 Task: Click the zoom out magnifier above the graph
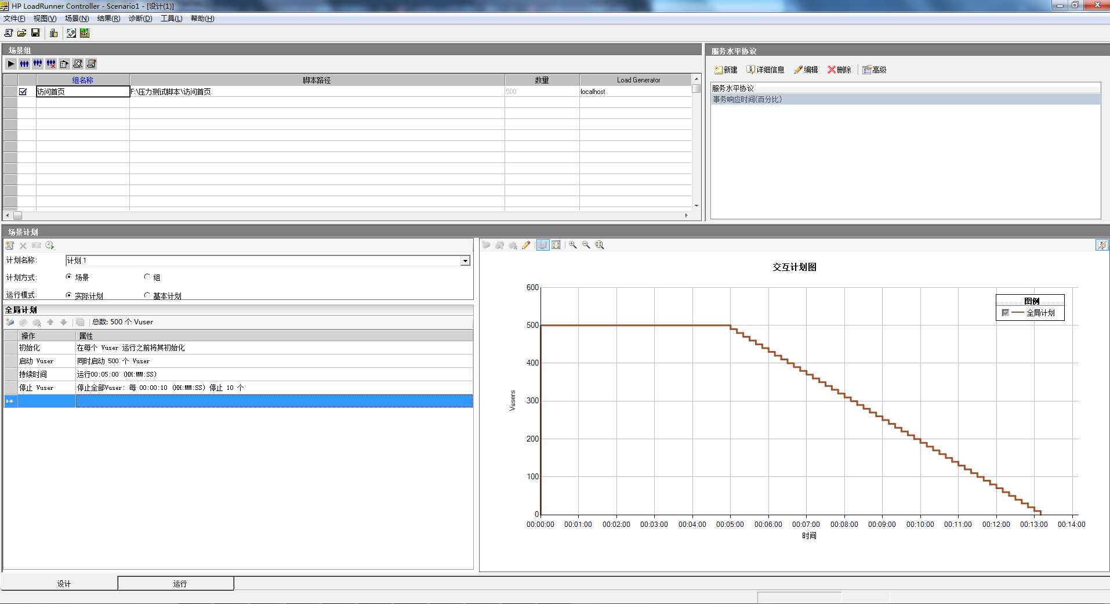tap(586, 245)
